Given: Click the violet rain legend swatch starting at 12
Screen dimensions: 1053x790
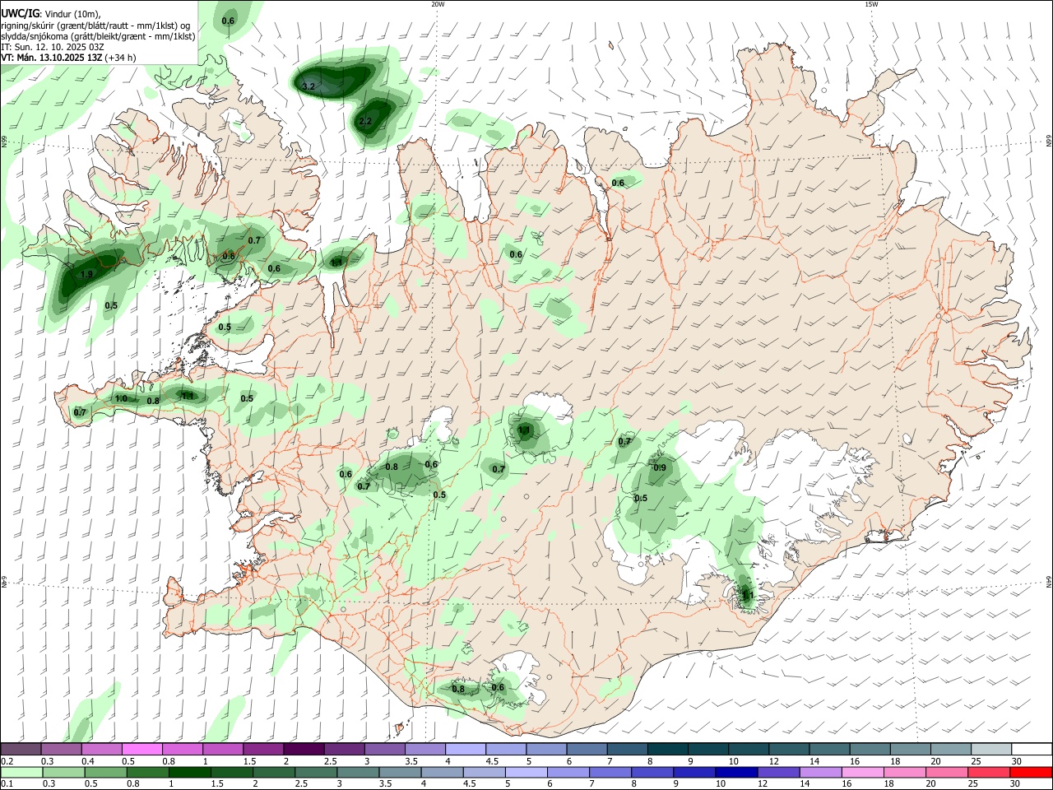Looking at the screenshot, I should pyautogui.click(x=778, y=772).
